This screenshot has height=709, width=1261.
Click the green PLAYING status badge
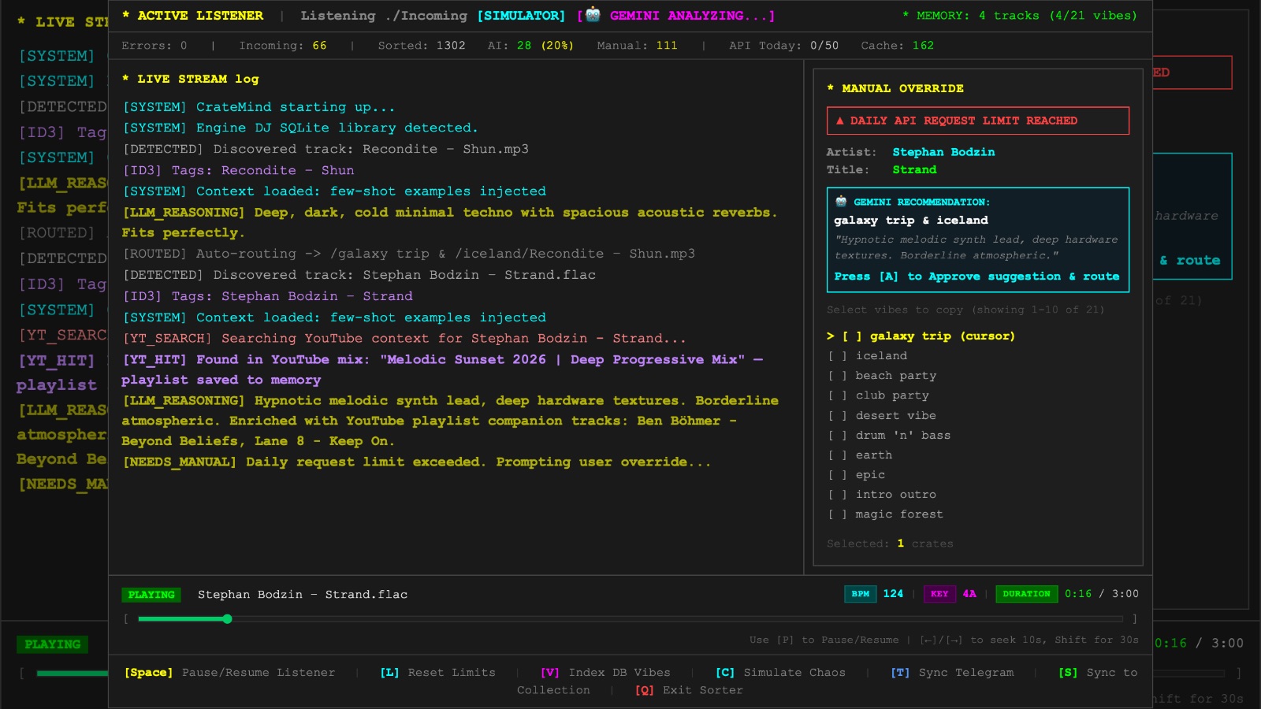point(151,595)
